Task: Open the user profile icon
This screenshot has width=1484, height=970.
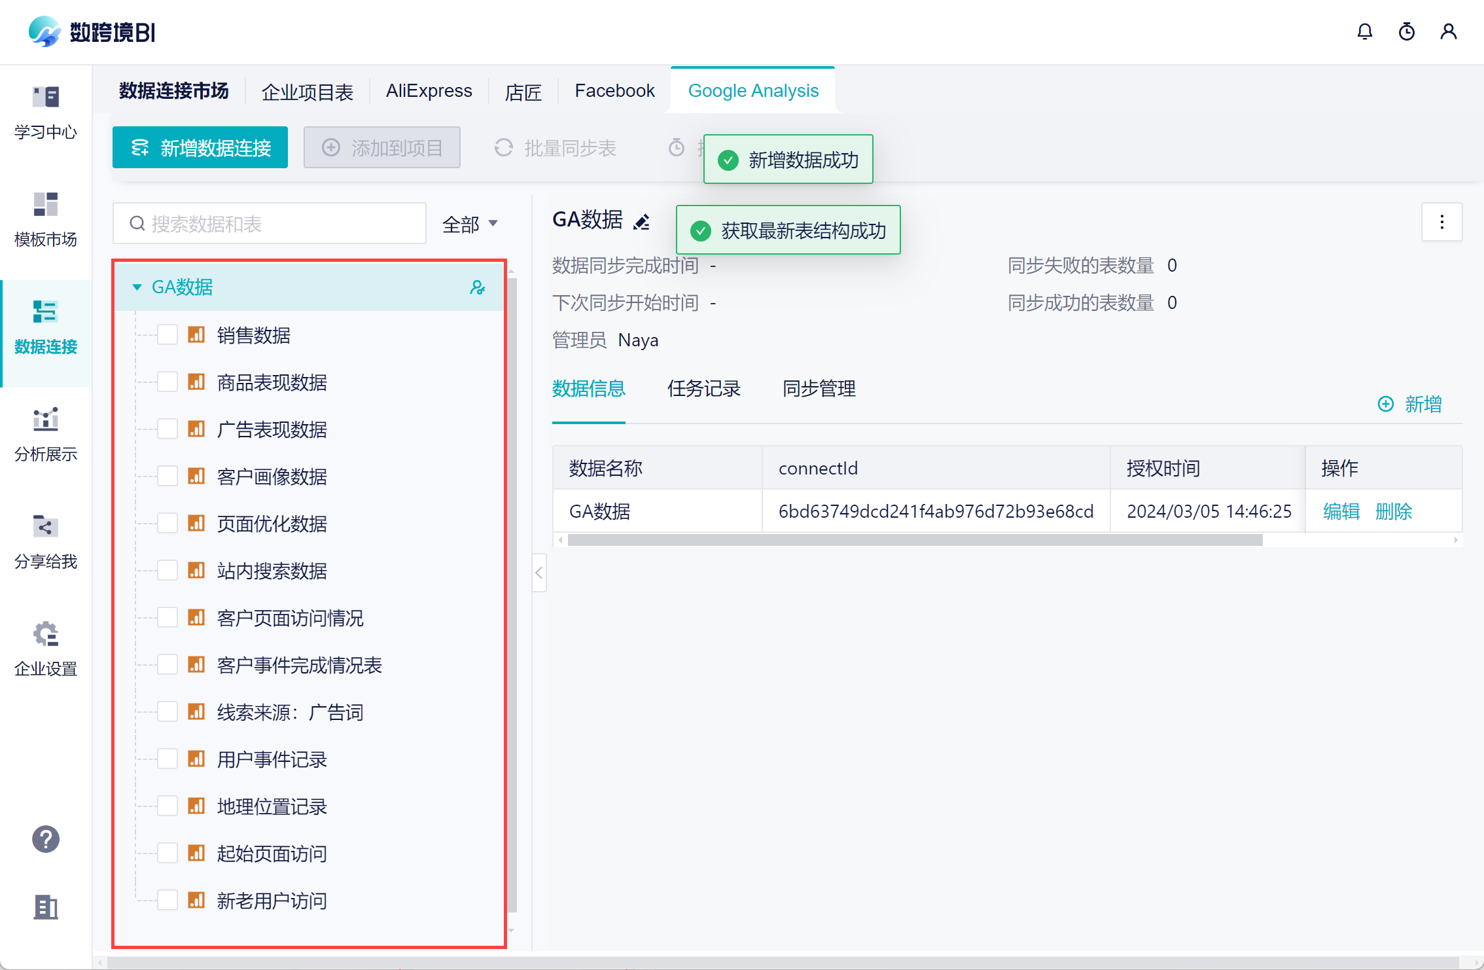Action: [1448, 31]
